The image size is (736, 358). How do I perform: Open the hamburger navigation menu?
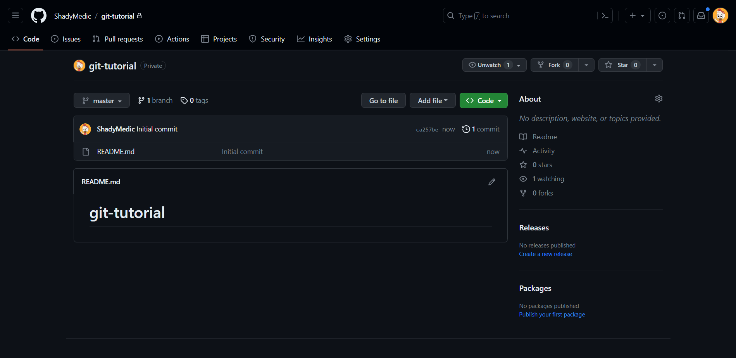pyautogui.click(x=16, y=16)
